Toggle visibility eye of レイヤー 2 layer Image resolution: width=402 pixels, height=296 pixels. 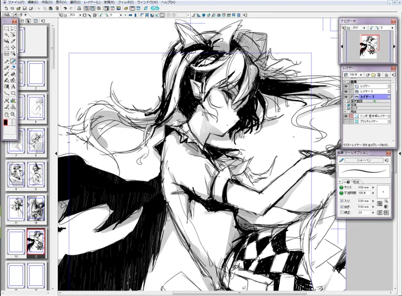pos(346,96)
